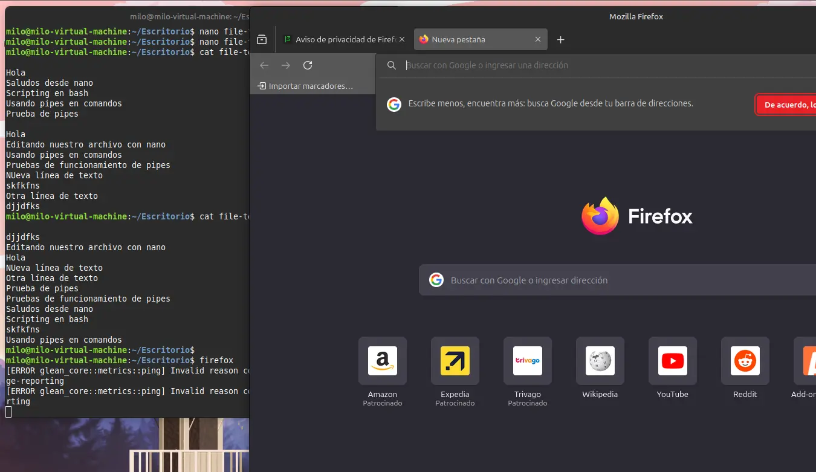
Task: Click the back navigation arrow
Action: point(264,65)
